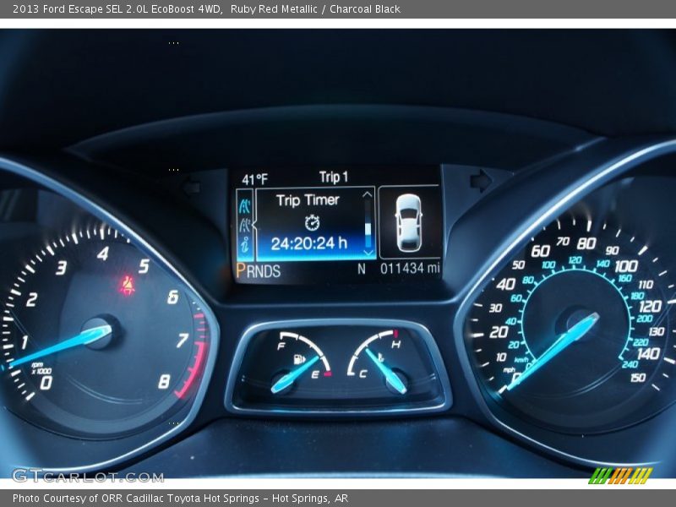Click the 80 mph mark on speedometer

tap(586, 243)
